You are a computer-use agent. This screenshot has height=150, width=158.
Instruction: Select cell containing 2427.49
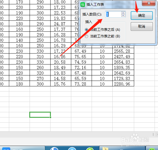123,56
